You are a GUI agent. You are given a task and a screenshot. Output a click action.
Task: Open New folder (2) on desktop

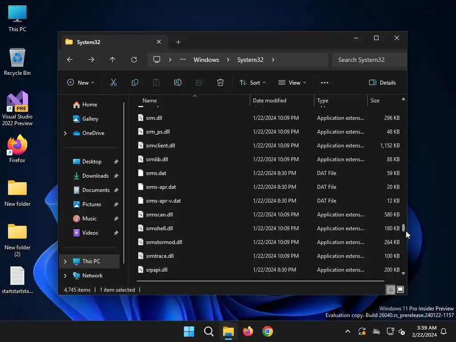tap(17, 240)
